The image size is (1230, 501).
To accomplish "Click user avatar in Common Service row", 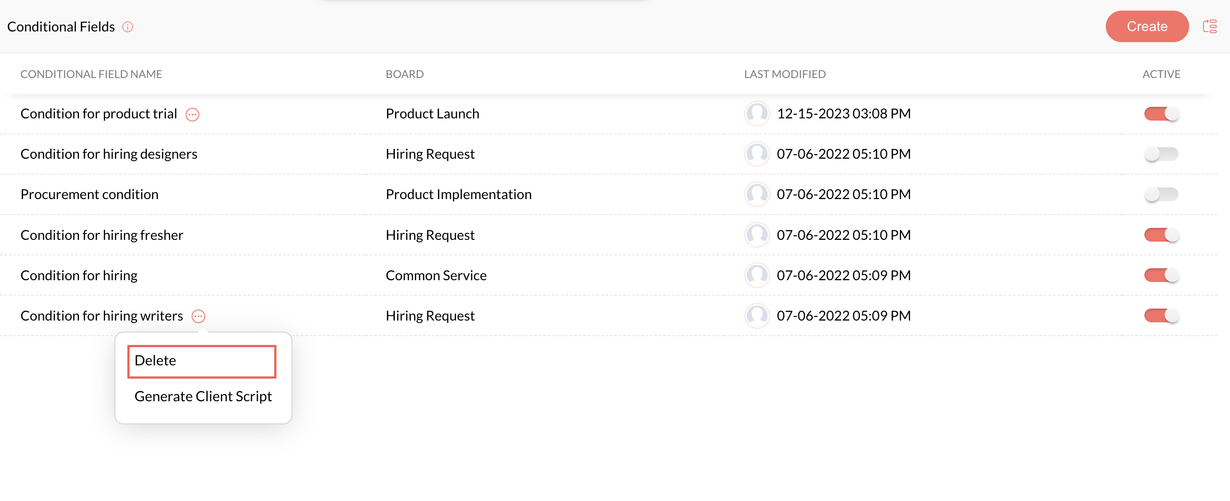I will [x=757, y=275].
